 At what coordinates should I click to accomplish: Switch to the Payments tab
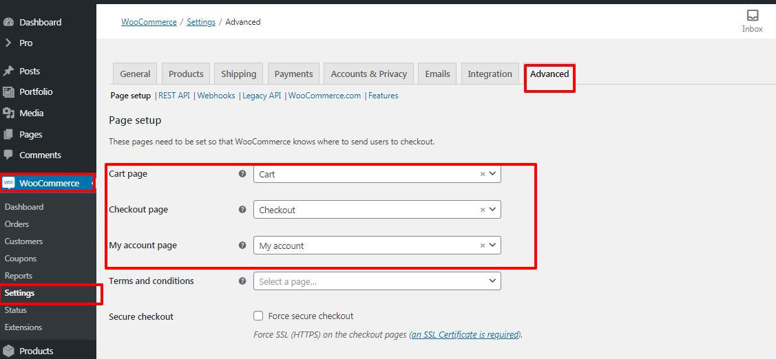pyautogui.click(x=294, y=74)
